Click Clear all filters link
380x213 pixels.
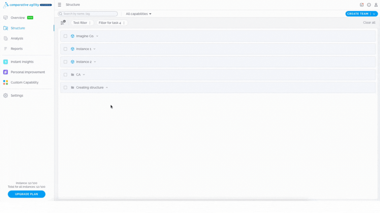[x=369, y=22]
